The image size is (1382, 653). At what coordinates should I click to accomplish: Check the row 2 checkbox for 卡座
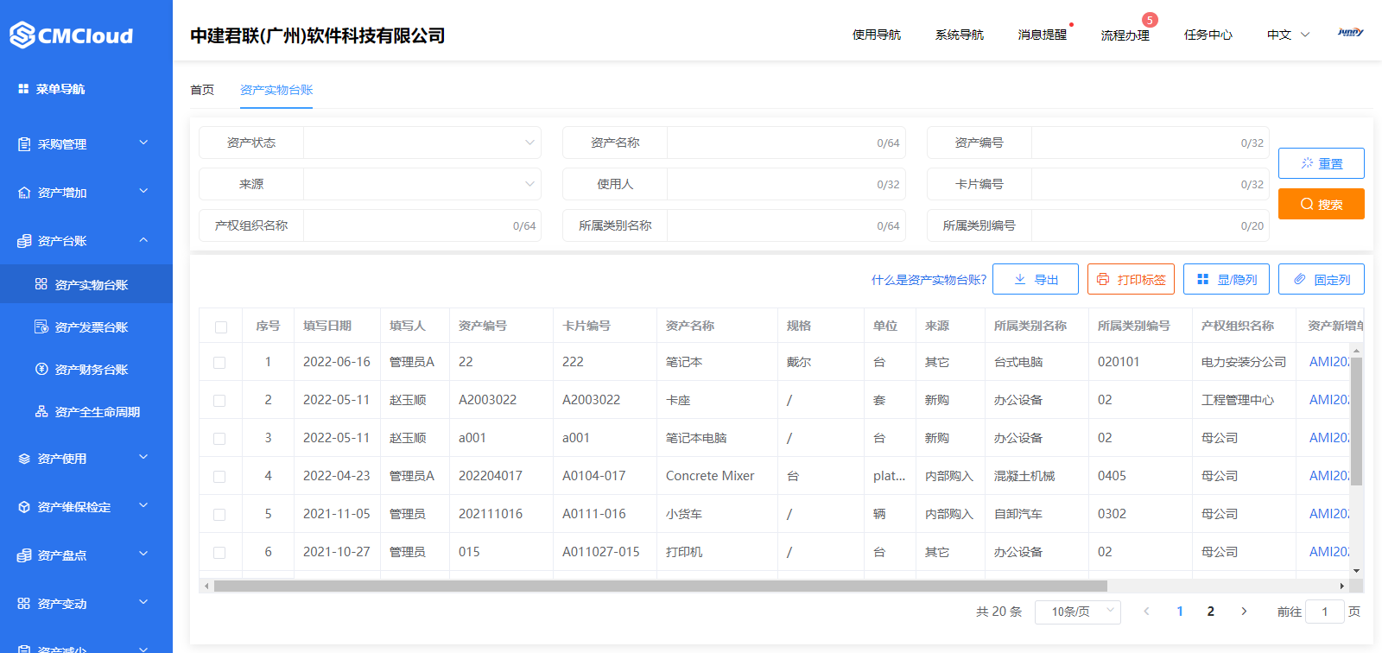click(219, 401)
